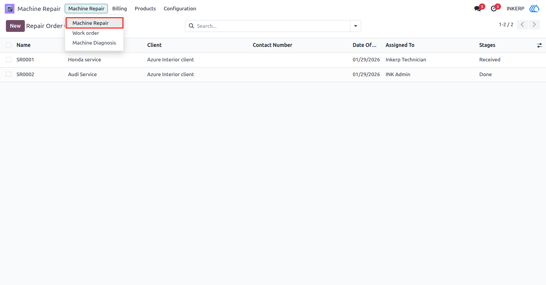This screenshot has height=285, width=546.
Task: Sort by the Stages column header
Action: point(487,45)
